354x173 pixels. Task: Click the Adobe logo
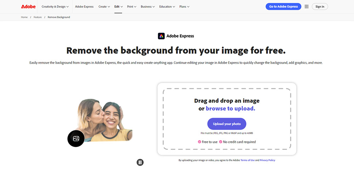tap(28, 7)
